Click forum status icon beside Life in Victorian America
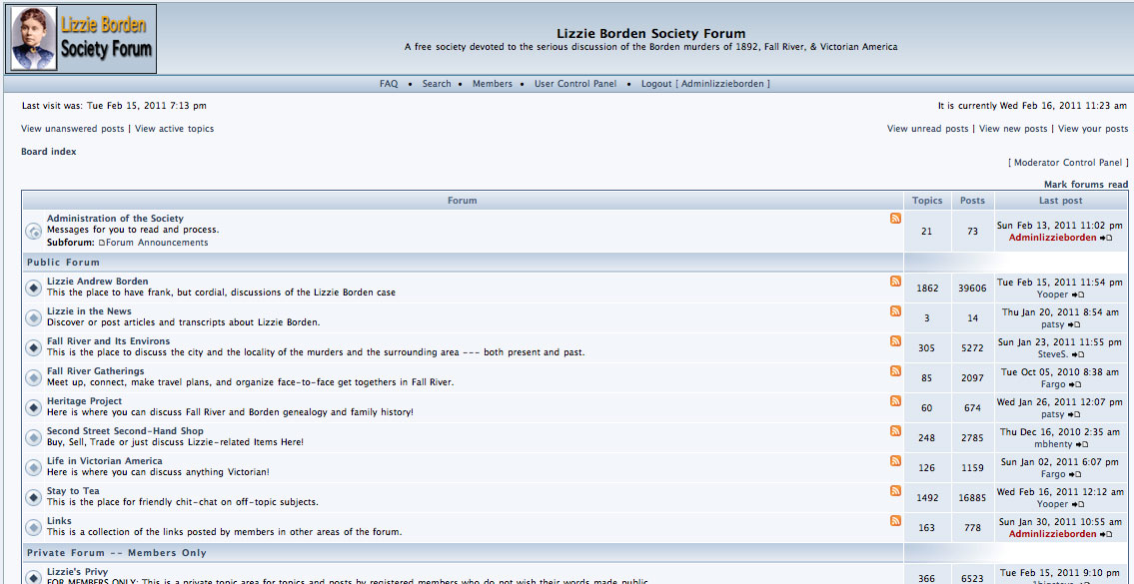The image size is (1134, 584). pos(33,467)
